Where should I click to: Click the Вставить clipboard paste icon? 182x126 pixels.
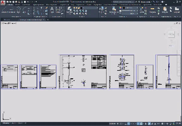(x=165, y=10)
